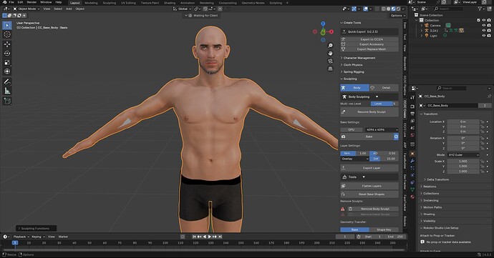Select the Transform tool
Screen dimensions: 494x258
click(7, 71)
